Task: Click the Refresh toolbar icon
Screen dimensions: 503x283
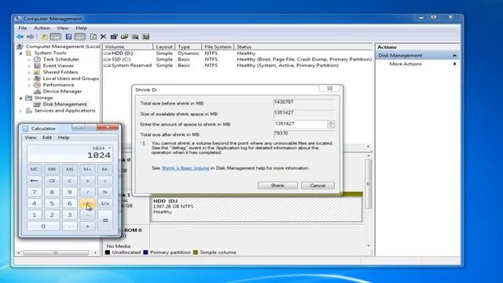Action: [93, 37]
